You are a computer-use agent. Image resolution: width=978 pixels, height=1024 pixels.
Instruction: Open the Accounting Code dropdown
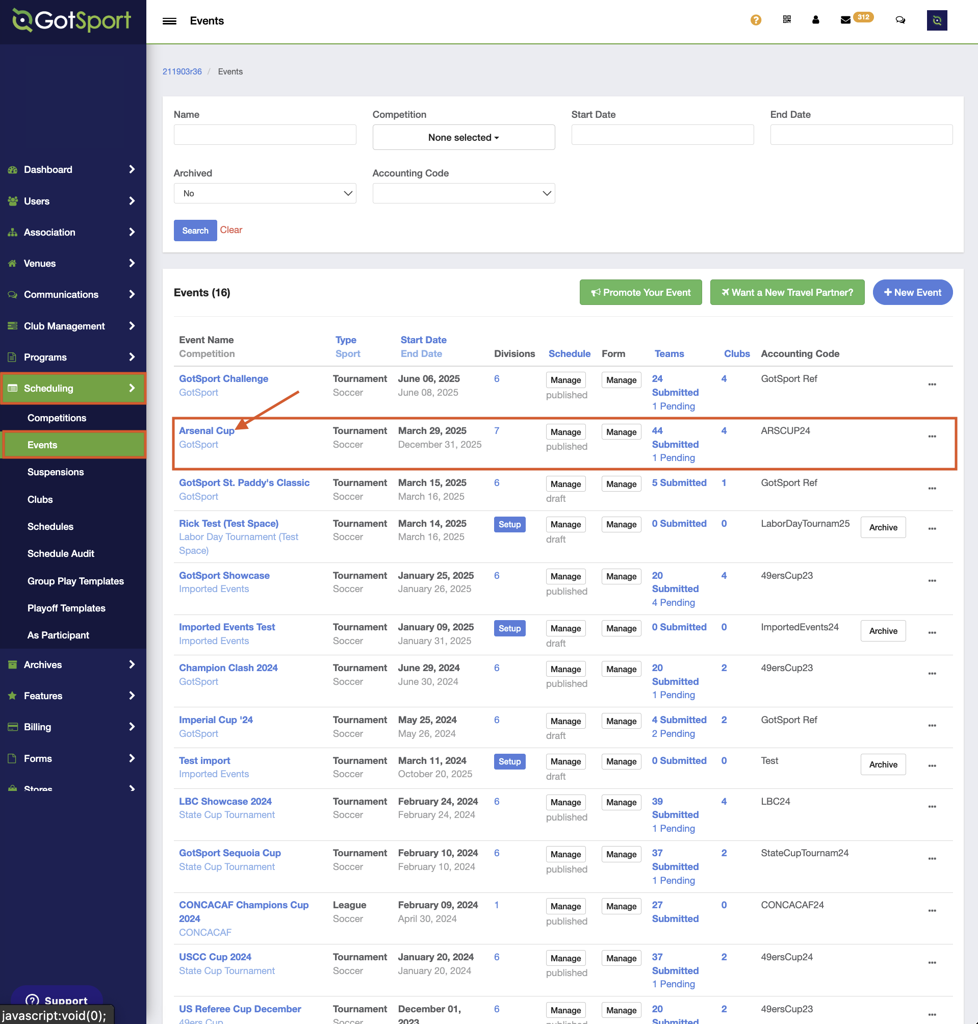pos(464,193)
